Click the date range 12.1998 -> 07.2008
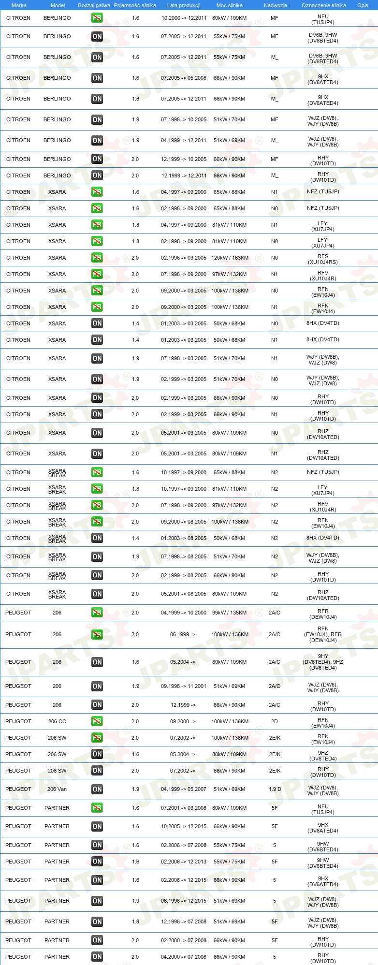 coord(184,921)
